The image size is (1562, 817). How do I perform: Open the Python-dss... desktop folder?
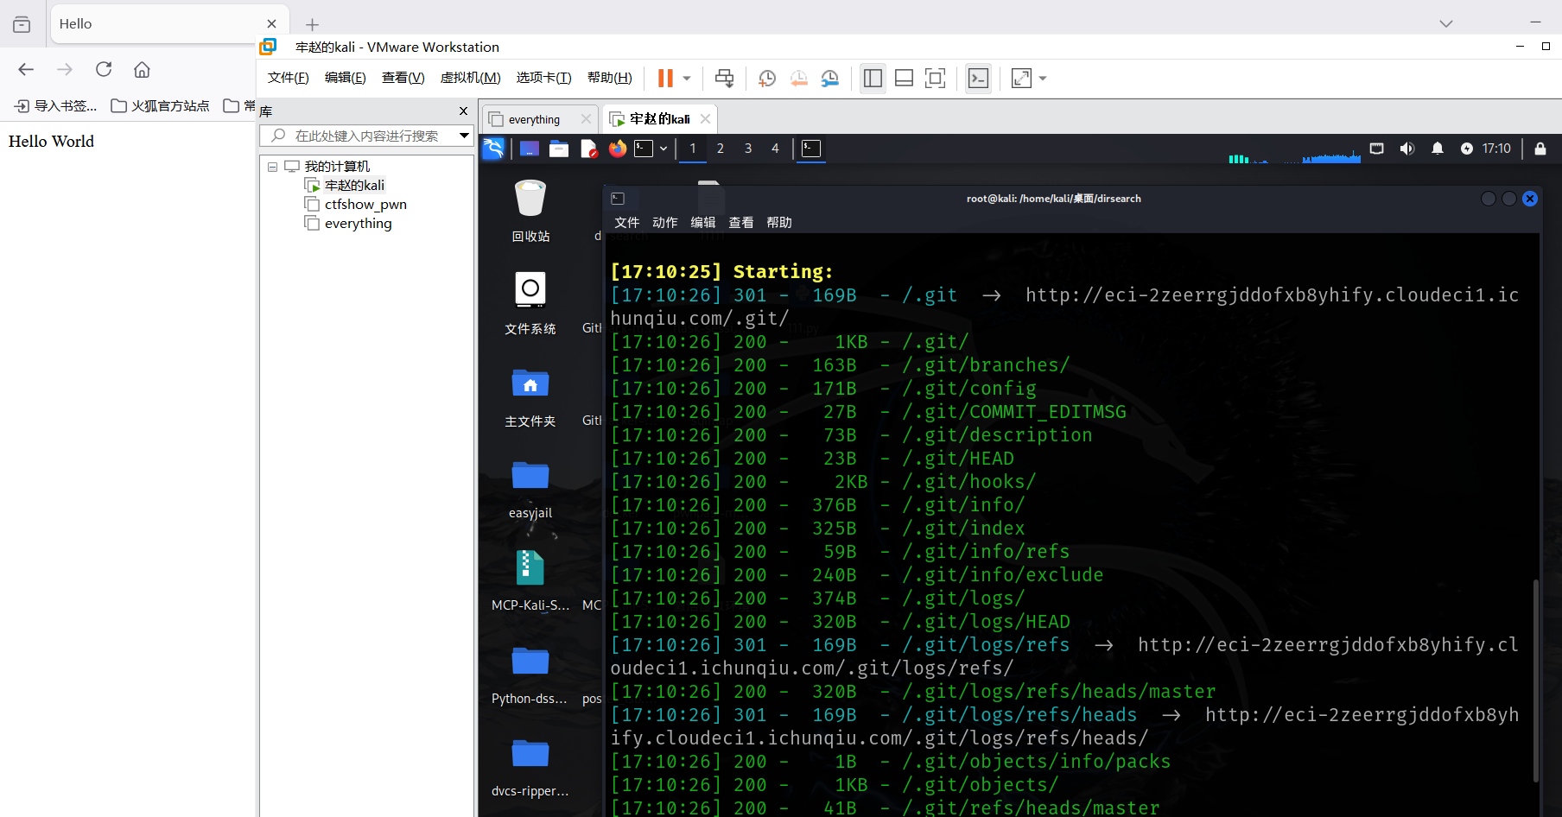click(530, 674)
